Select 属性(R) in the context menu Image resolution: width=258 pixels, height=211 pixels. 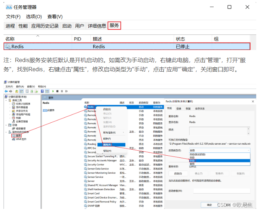[x=111, y=145]
